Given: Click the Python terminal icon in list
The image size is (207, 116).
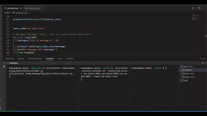Looking at the screenshot, I should (183, 70).
